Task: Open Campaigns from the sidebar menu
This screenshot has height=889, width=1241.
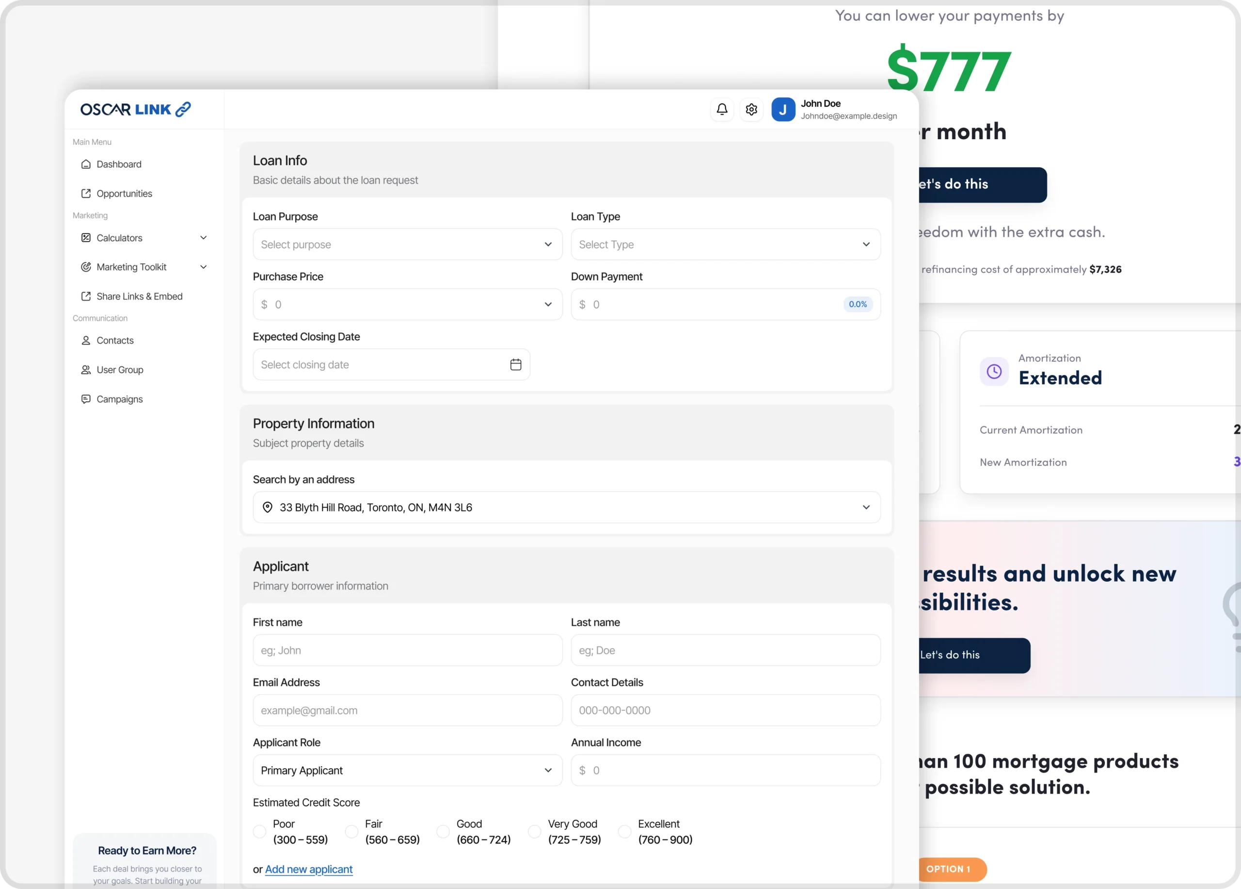Action: [119, 399]
